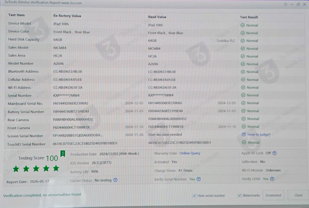This screenshot has height=208, width=309.
Task: Click iOS Version 26.5 (23F77) value
Action: coord(101,163)
